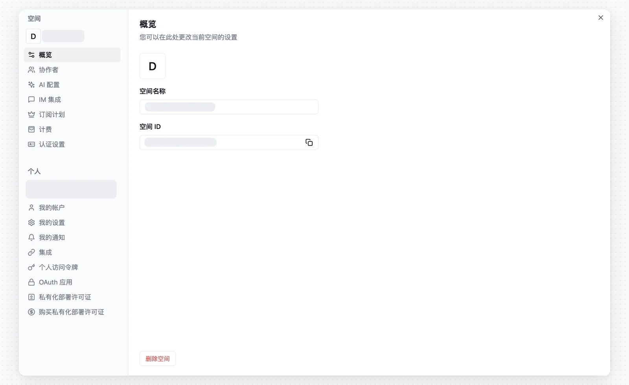Click the 您可以在此处更改当前空间的设置 subtitle text
Screen dimensions: 629x385
pos(188,37)
